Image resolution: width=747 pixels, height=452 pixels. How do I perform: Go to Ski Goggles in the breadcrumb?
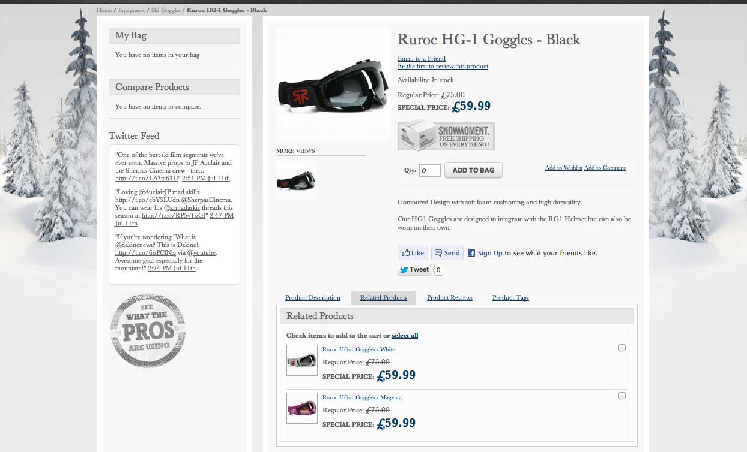pyautogui.click(x=166, y=10)
